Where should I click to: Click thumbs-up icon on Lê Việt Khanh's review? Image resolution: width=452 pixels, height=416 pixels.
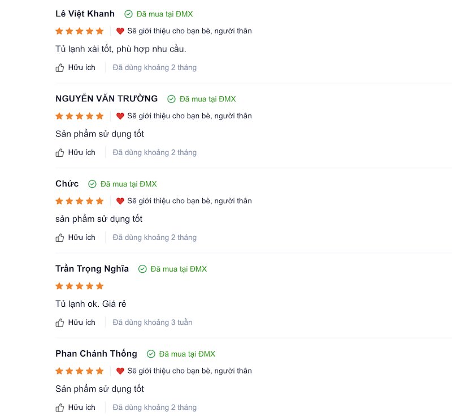click(60, 67)
